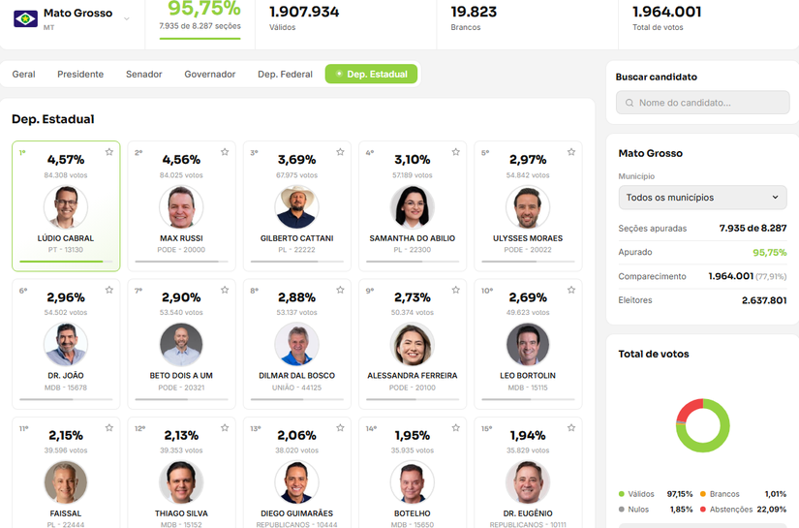Click Max Russi's vote progress bar
The width and height of the screenshot is (799, 528).
click(x=181, y=262)
